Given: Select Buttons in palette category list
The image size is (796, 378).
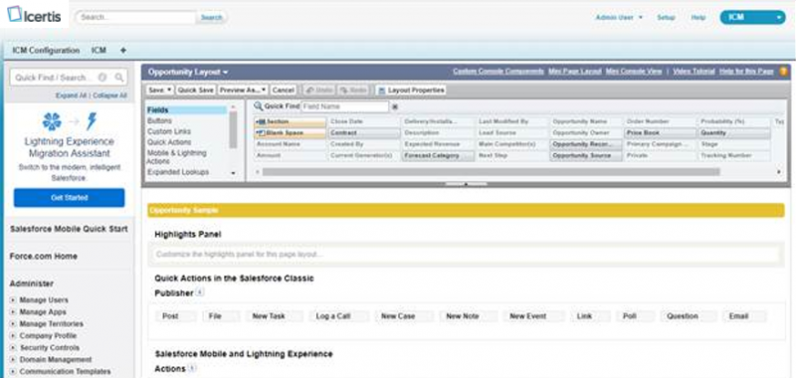Looking at the screenshot, I should (x=159, y=120).
